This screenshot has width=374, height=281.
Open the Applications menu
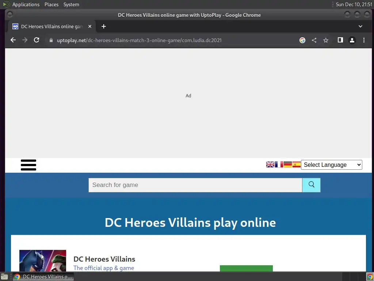pyautogui.click(x=26, y=4)
